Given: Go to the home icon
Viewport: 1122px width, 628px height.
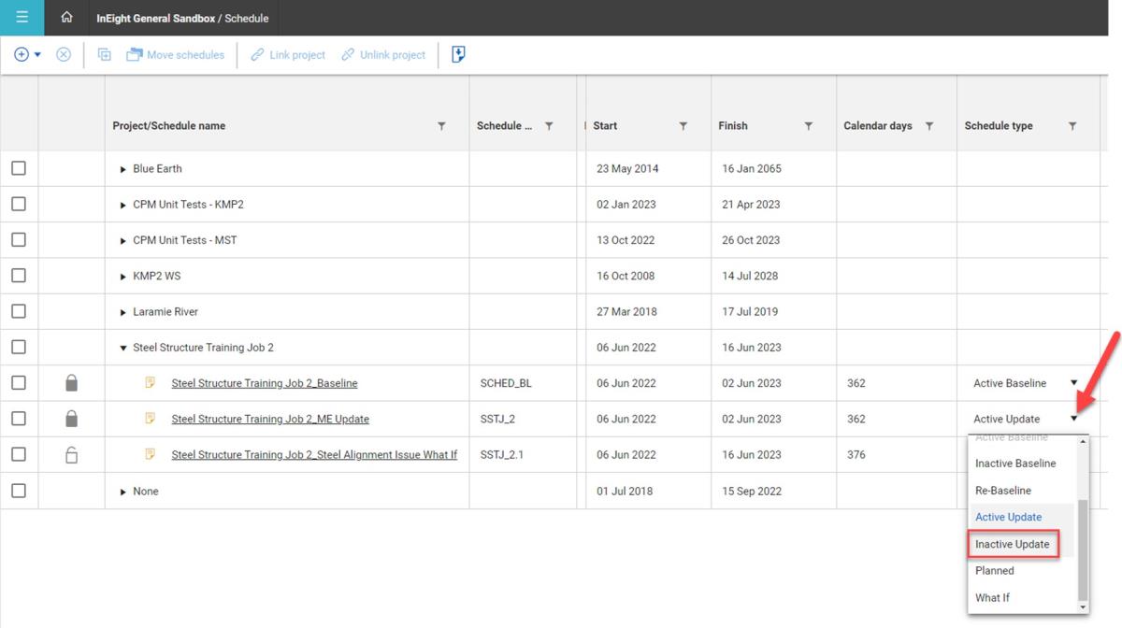Looking at the screenshot, I should pyautogui.click(x=66, y=18).
